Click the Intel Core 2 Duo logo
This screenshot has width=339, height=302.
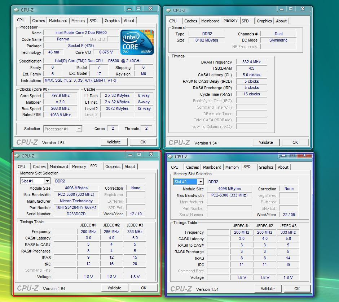point(137,42)
